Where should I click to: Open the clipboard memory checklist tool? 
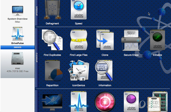(x=157, y=102)
